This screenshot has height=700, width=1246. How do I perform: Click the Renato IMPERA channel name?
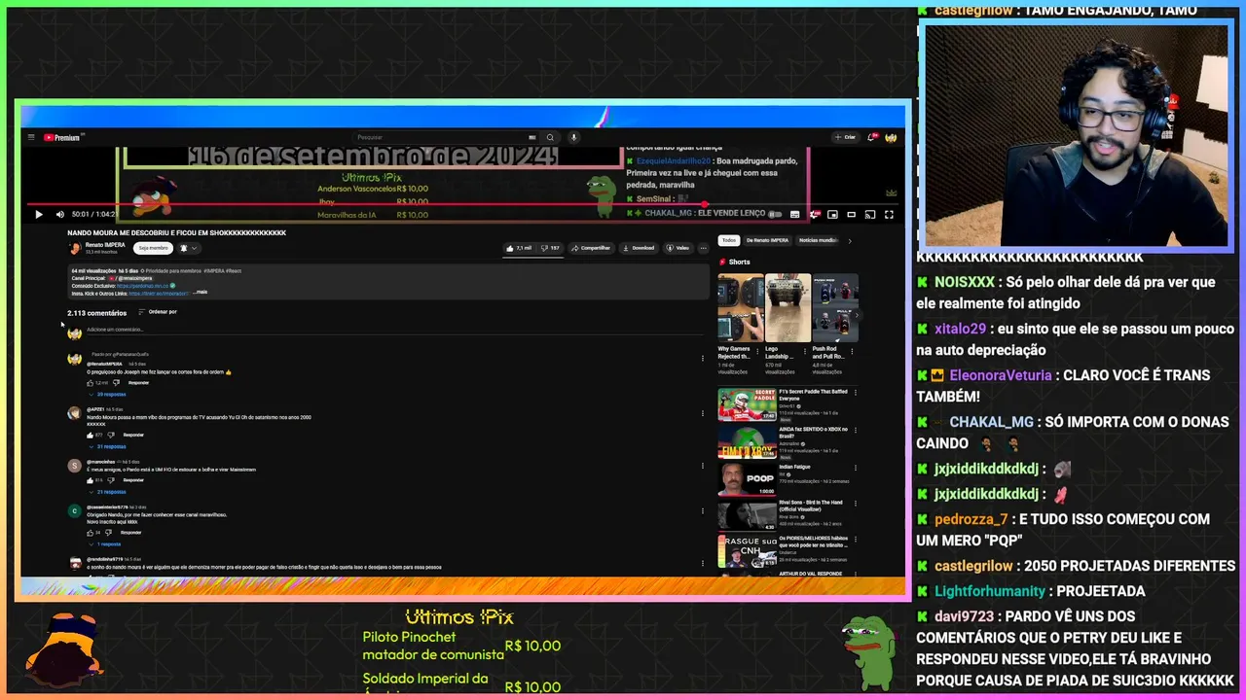105,245
